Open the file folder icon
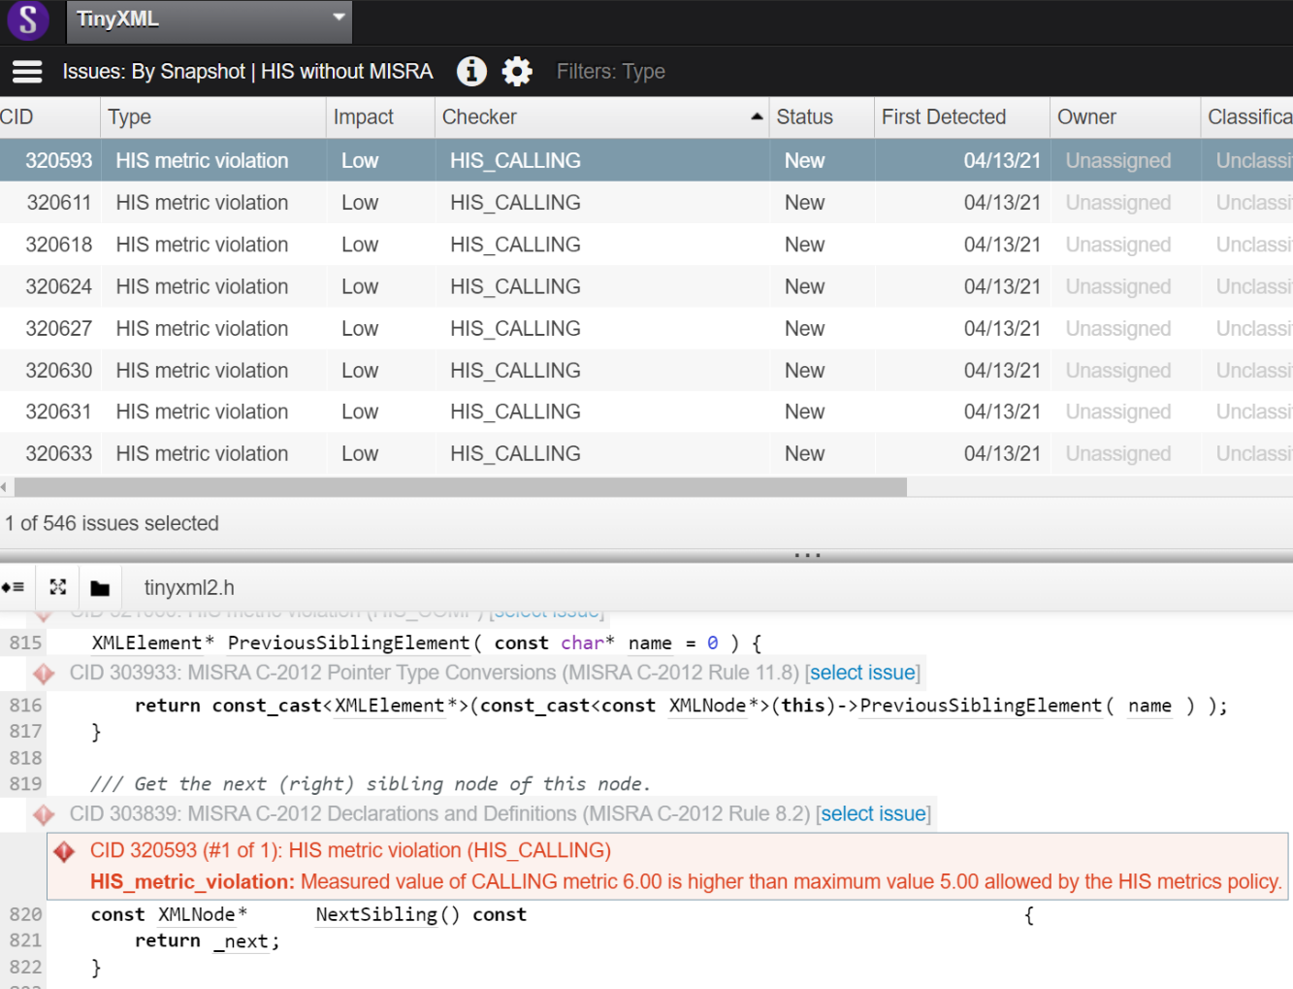The image size is (1293, 989). 100,588
